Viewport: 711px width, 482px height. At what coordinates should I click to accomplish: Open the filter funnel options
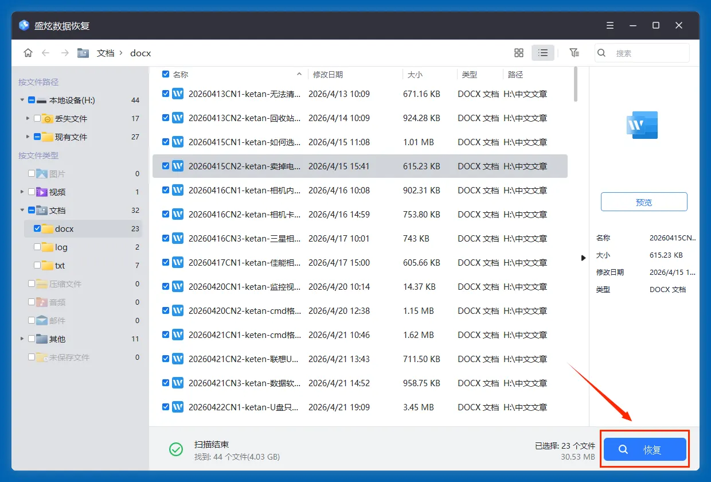574,53
